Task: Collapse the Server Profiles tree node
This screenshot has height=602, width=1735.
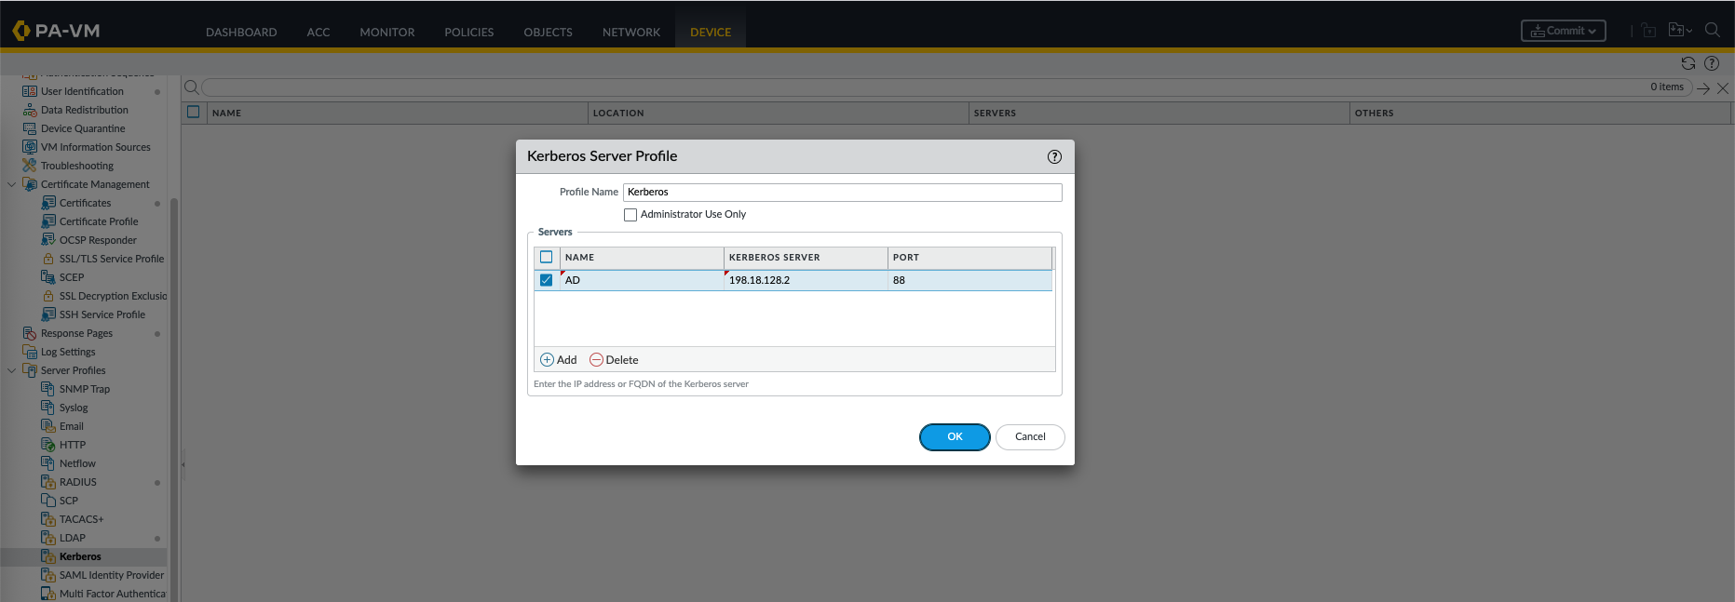Action: coord(11,370)
